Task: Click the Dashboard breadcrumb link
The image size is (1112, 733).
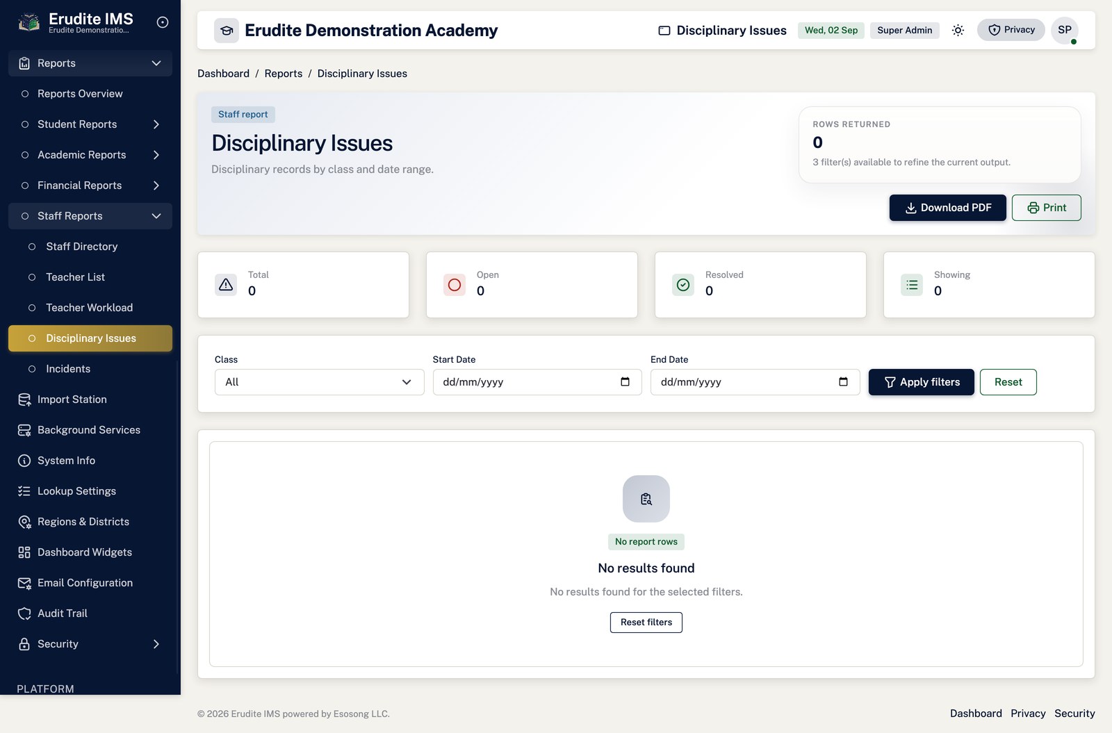Action: click(x=223, y=74)
